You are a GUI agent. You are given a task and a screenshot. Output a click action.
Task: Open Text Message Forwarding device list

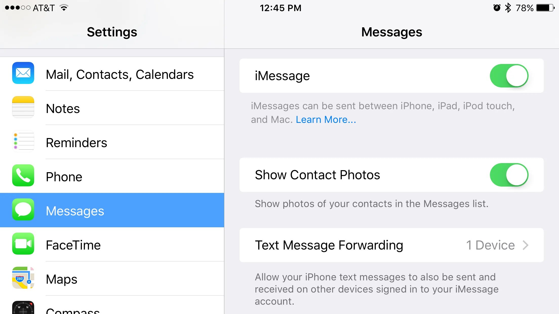click(x=391, y=245)
